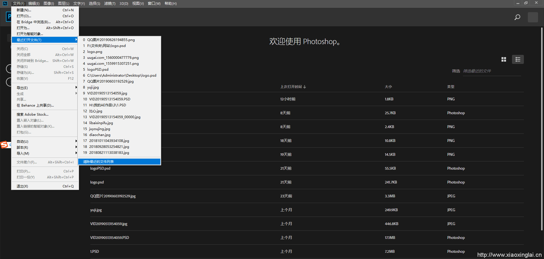Open the 窗口(W) menu

coord(154,3)
